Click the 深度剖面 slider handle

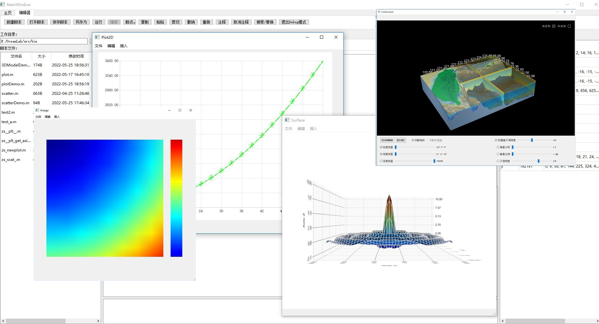(x=434, y=161)
